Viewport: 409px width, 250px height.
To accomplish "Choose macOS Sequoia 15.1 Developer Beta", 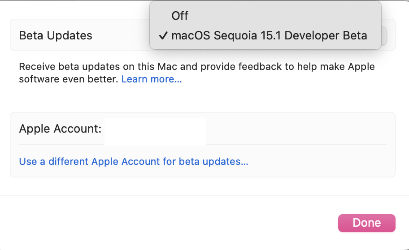I will coord(269,35).
